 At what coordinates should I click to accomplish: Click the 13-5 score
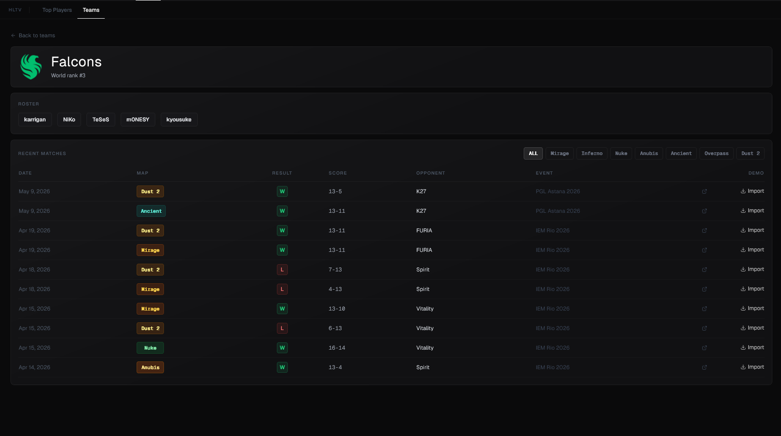(x=335, y=191)
